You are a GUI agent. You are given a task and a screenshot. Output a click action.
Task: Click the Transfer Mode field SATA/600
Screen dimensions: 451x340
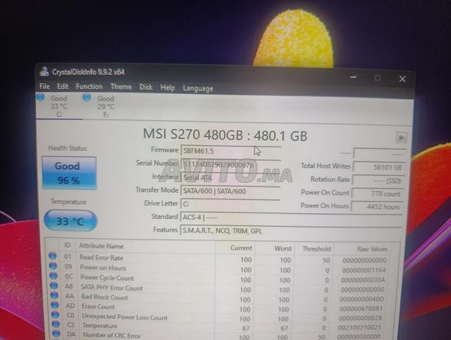tap(230, 191)
